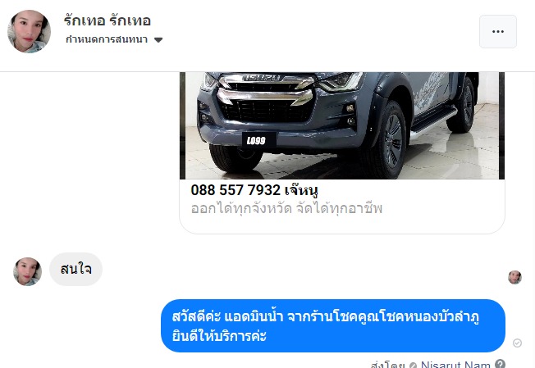
Task: Open the Isuzu truck product image
Action: (x=342, y=125)
